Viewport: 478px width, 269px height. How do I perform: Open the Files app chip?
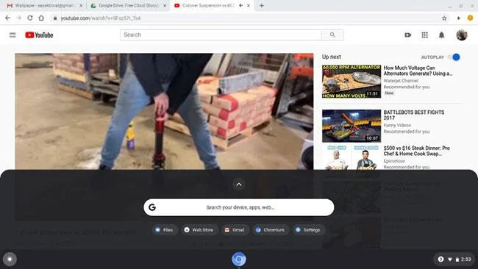(164, 230)
